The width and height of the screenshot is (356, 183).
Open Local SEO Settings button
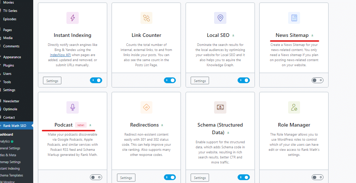(200, 81)
